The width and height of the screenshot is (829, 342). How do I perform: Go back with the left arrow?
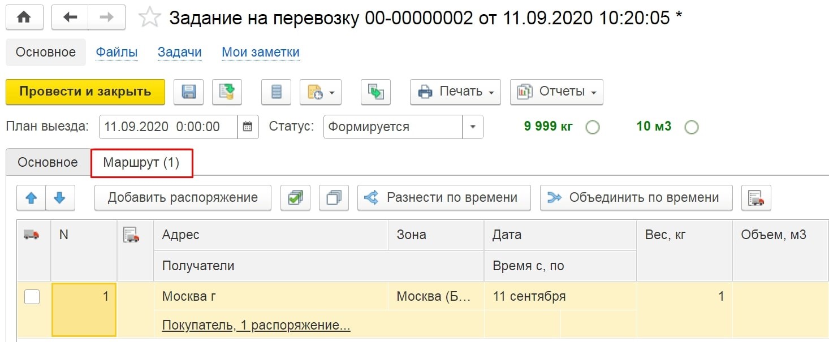(70, 18)
